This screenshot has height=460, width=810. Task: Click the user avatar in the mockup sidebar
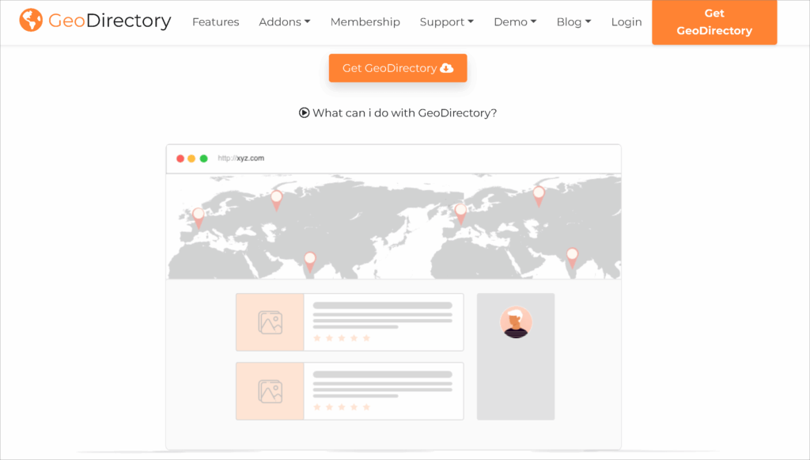516,322
